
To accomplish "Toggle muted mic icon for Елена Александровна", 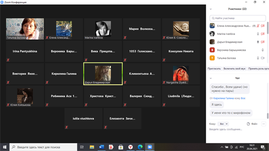I will [x=258, y=26].
